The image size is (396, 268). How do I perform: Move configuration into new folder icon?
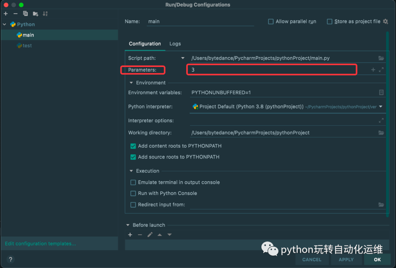[x=35, y=14]
